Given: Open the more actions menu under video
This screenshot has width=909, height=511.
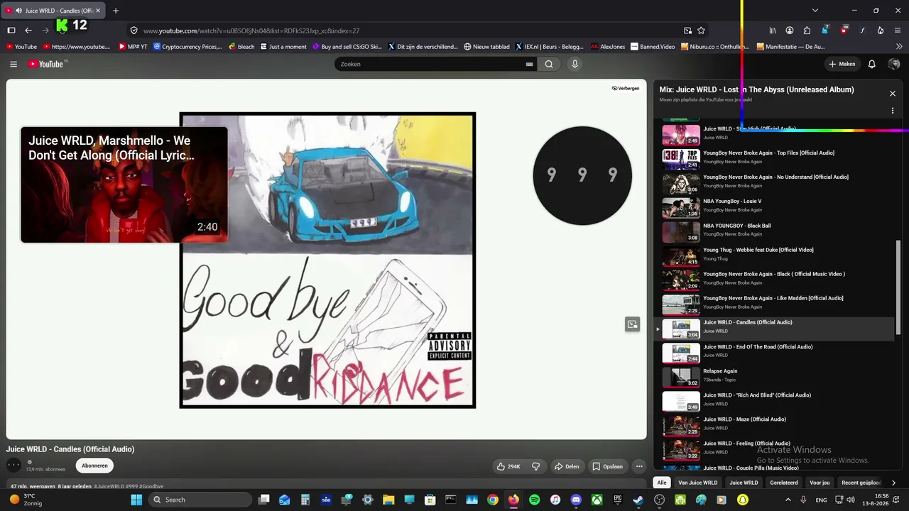Looking at the screenshot, I should pos(639,466).
